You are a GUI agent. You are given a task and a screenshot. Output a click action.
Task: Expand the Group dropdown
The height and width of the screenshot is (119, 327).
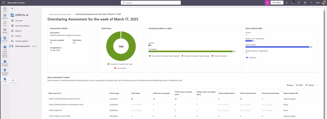pos(310,85)
